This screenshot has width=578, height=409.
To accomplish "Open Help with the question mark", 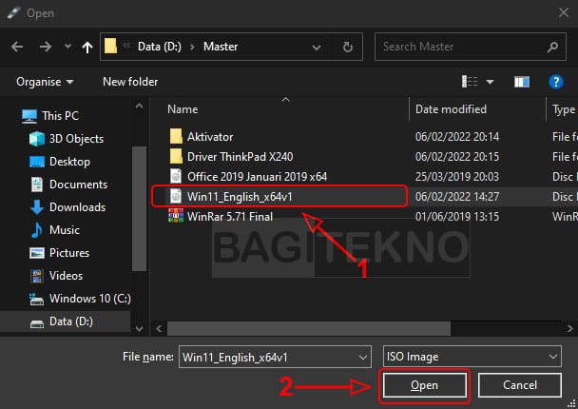I will [555, 82].
